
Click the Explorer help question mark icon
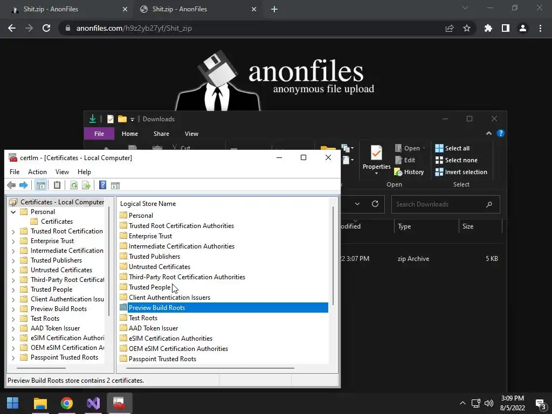click(x=501, y=133)
